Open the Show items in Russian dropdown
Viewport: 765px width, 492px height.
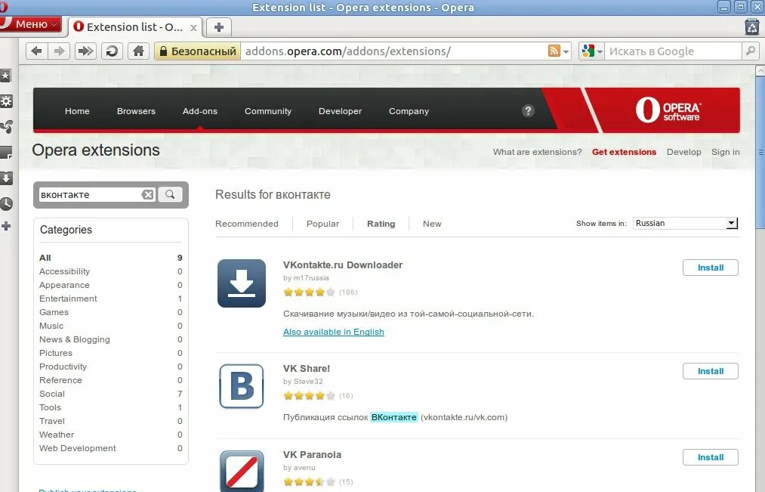click(x=686, y=223)
